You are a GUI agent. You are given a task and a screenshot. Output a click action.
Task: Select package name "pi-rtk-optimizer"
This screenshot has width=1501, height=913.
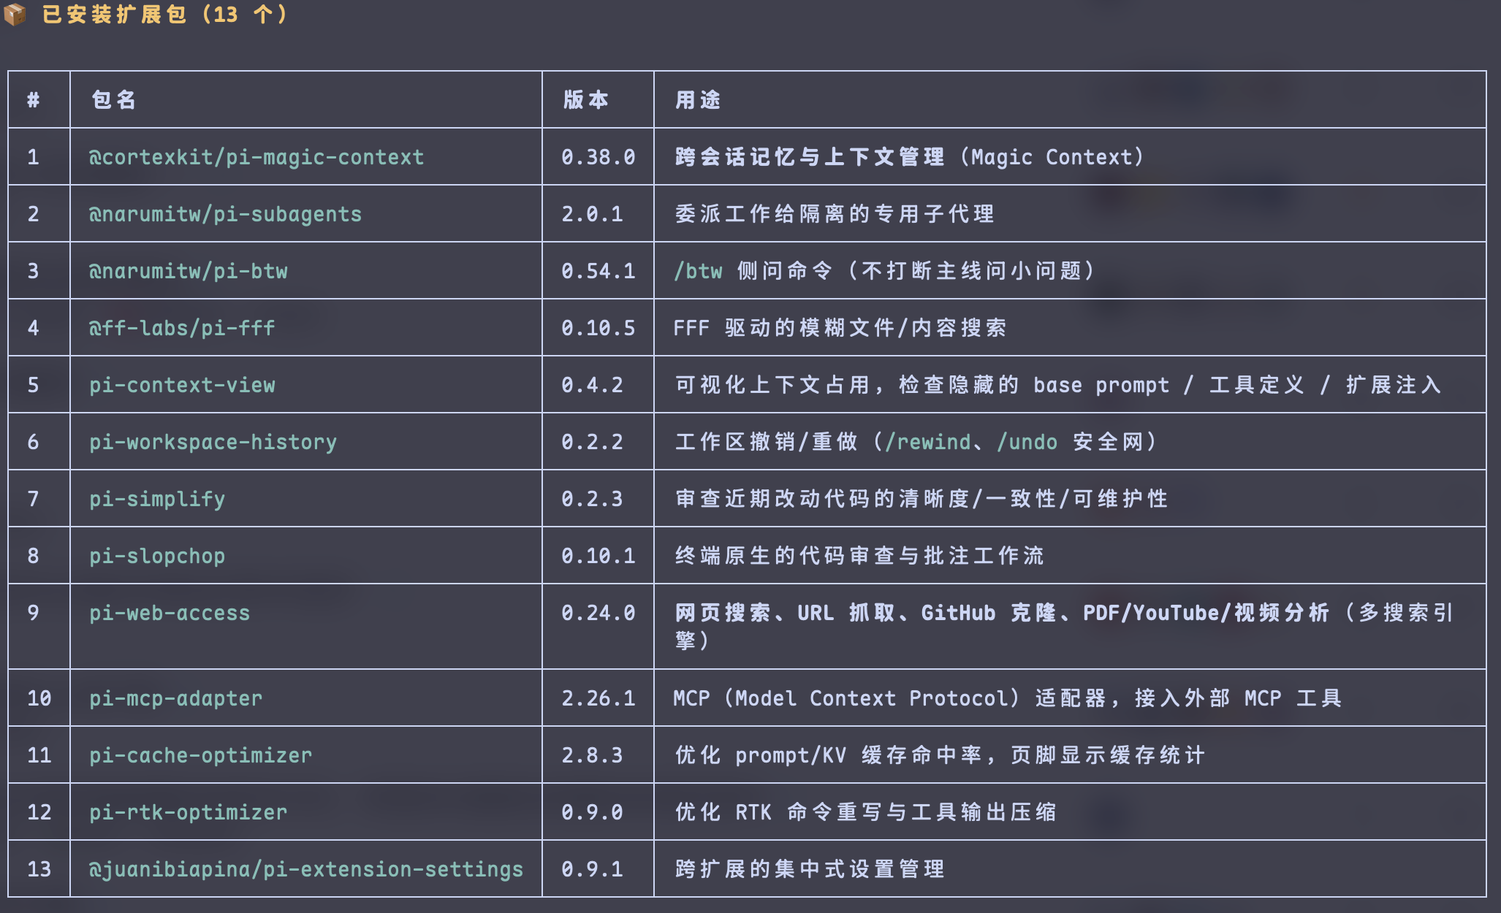pos(188,812)
